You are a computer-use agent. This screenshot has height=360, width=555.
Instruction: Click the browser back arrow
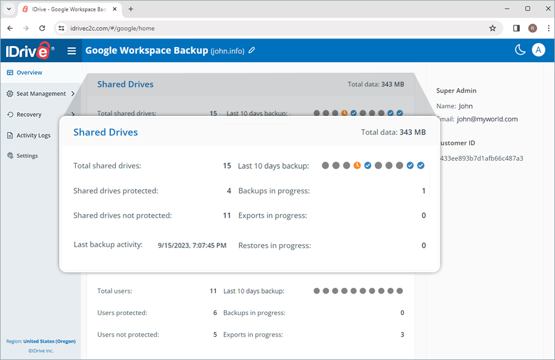pyautogui.click(x=10, y=28)
